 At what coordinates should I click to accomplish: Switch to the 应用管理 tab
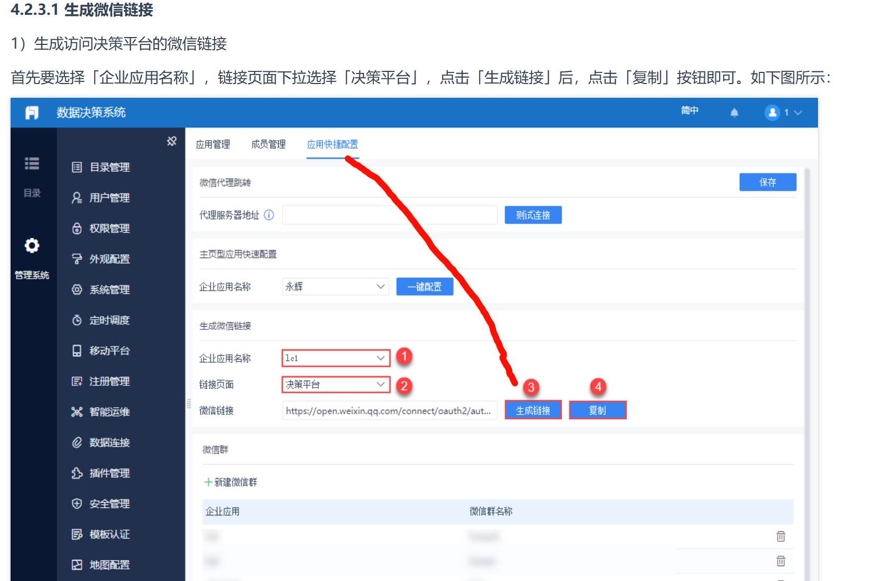213,144
